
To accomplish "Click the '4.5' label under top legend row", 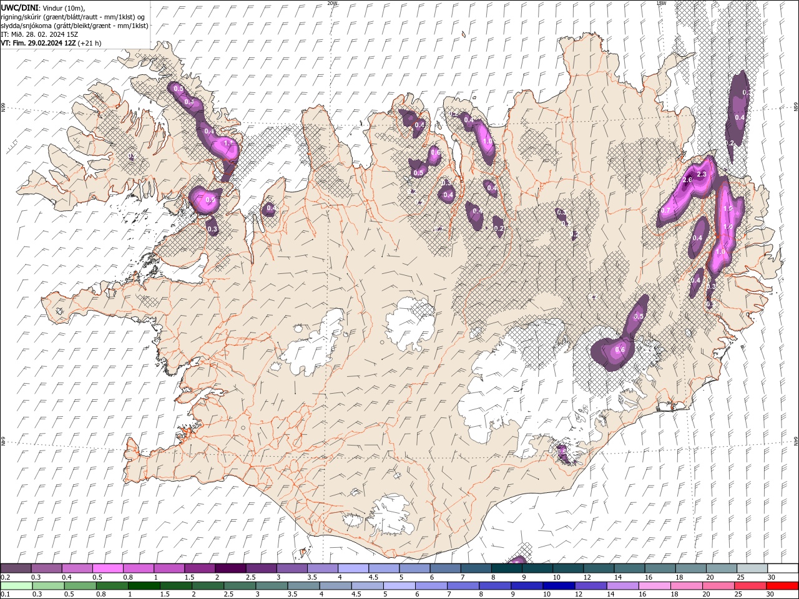I will (373, 577).
